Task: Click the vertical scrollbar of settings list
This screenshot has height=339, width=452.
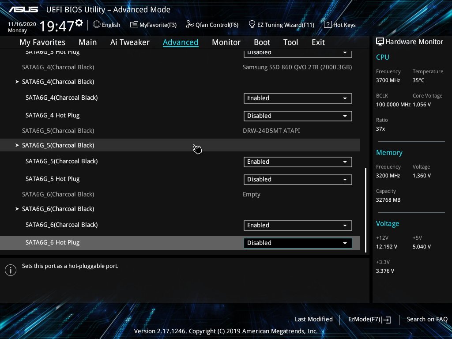Action: pyautogui.click(x=366, y=210)
